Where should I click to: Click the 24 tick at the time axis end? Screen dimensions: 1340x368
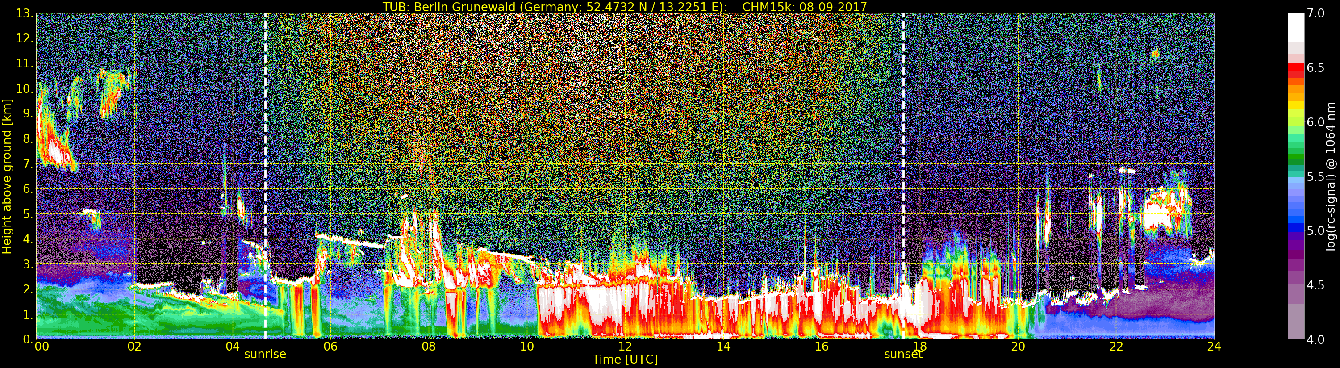(x=1214, y=347)
